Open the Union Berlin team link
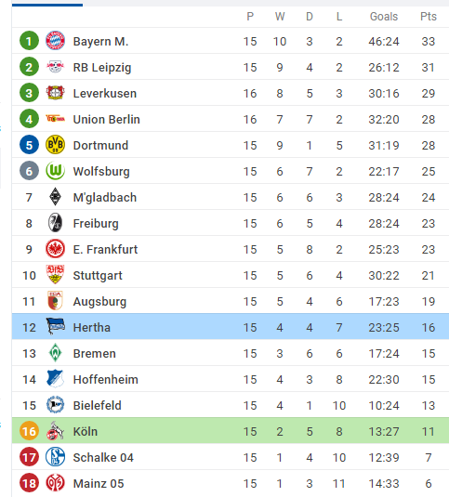Screen dimensions: 449x497 [x=106, y=120]
